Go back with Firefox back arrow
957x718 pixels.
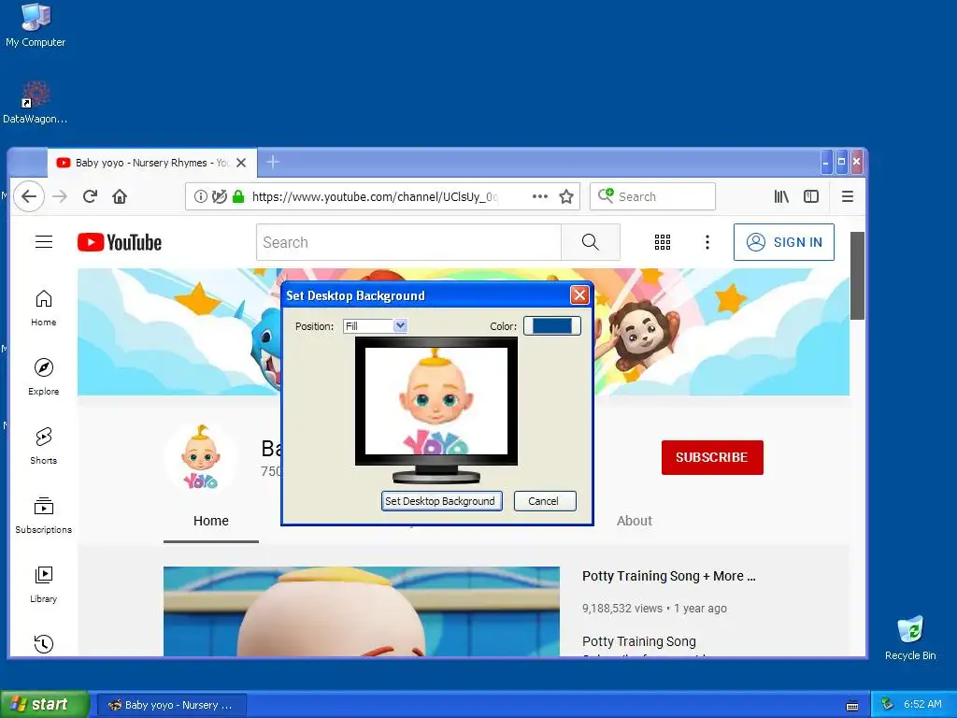pyautogui.click(x=29, y=196)
